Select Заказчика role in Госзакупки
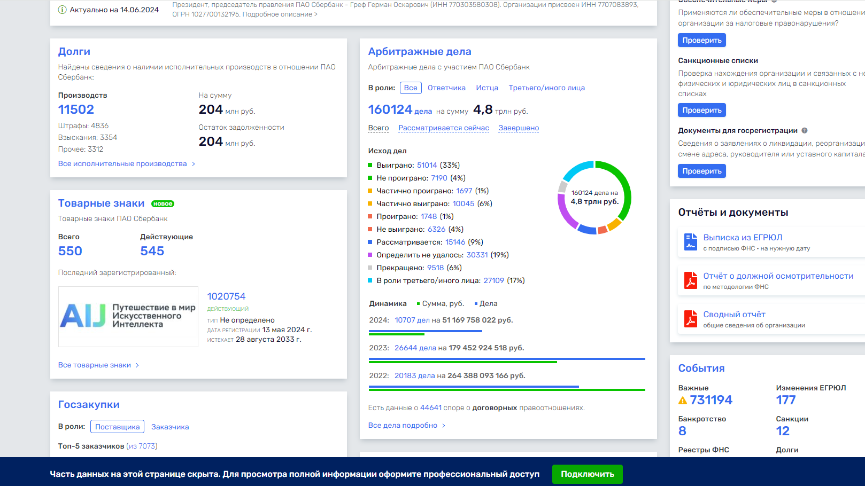Viewport: 865px width, 486px height. 170,427
